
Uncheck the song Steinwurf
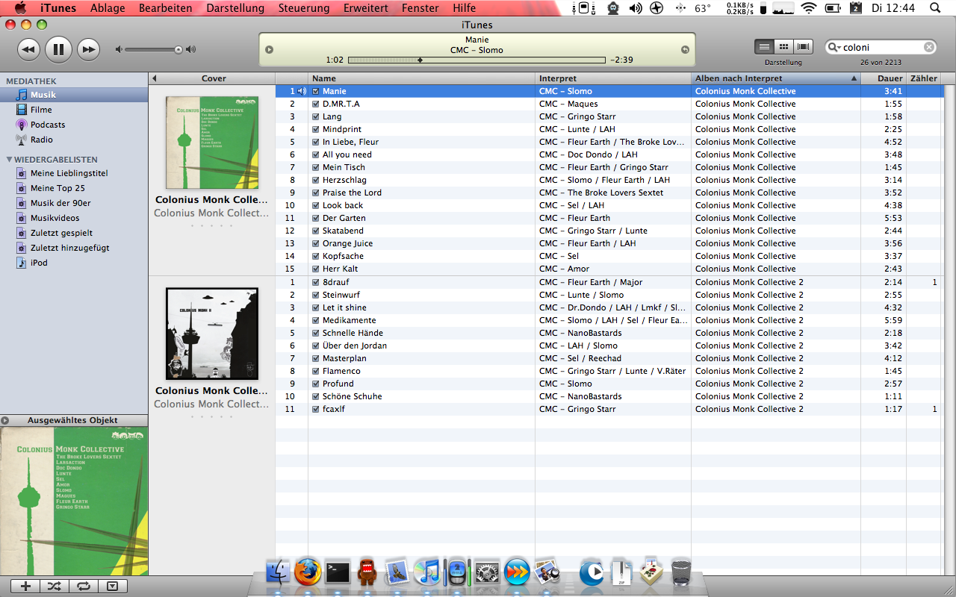315,295
